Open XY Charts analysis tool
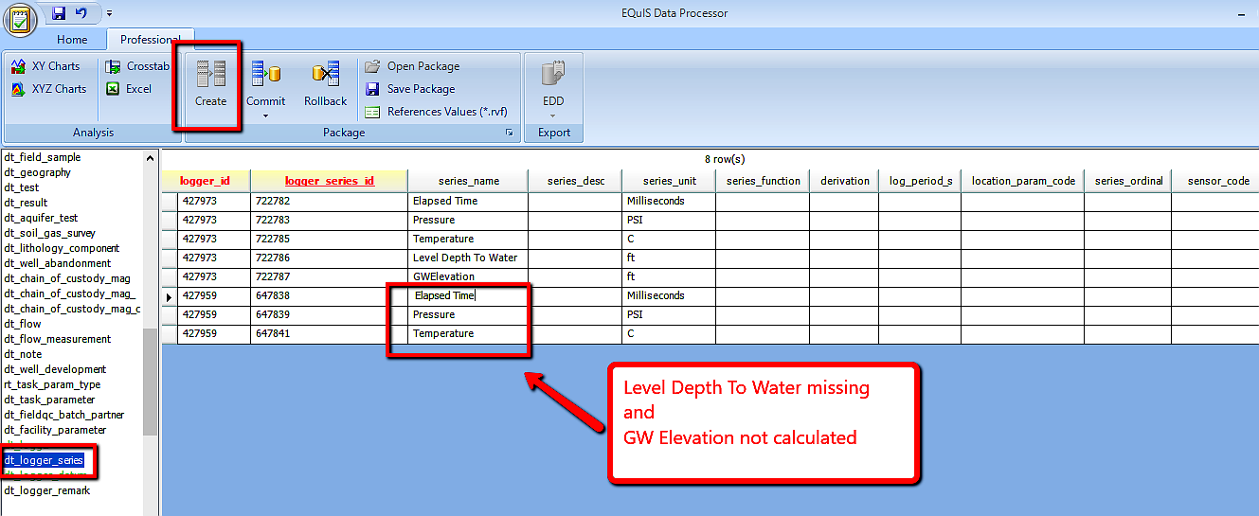Image resolution: width=1259 pixels, height=516 pixels. (45, 66)
